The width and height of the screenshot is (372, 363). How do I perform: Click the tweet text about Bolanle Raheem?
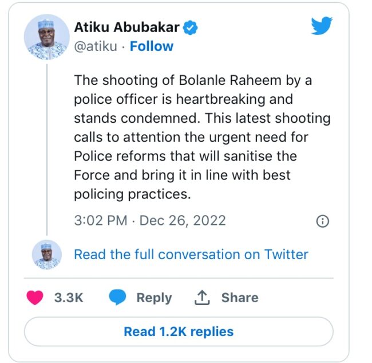(201, 137)
